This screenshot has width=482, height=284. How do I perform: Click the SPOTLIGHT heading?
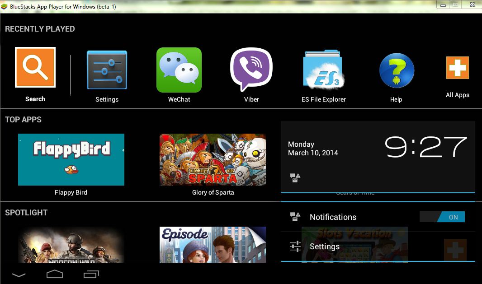(26, 213)
